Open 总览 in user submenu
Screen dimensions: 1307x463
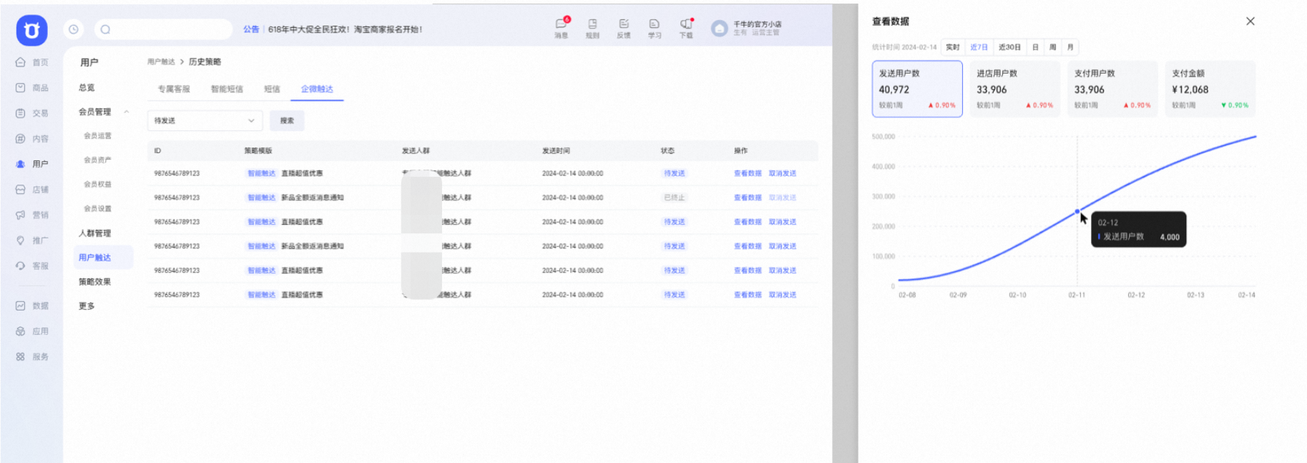tap(87, 87)
